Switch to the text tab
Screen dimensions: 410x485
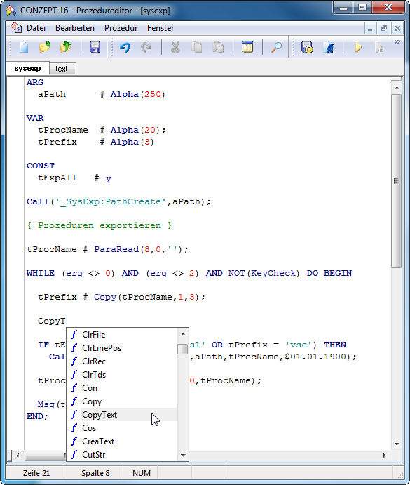click(62, 69)
